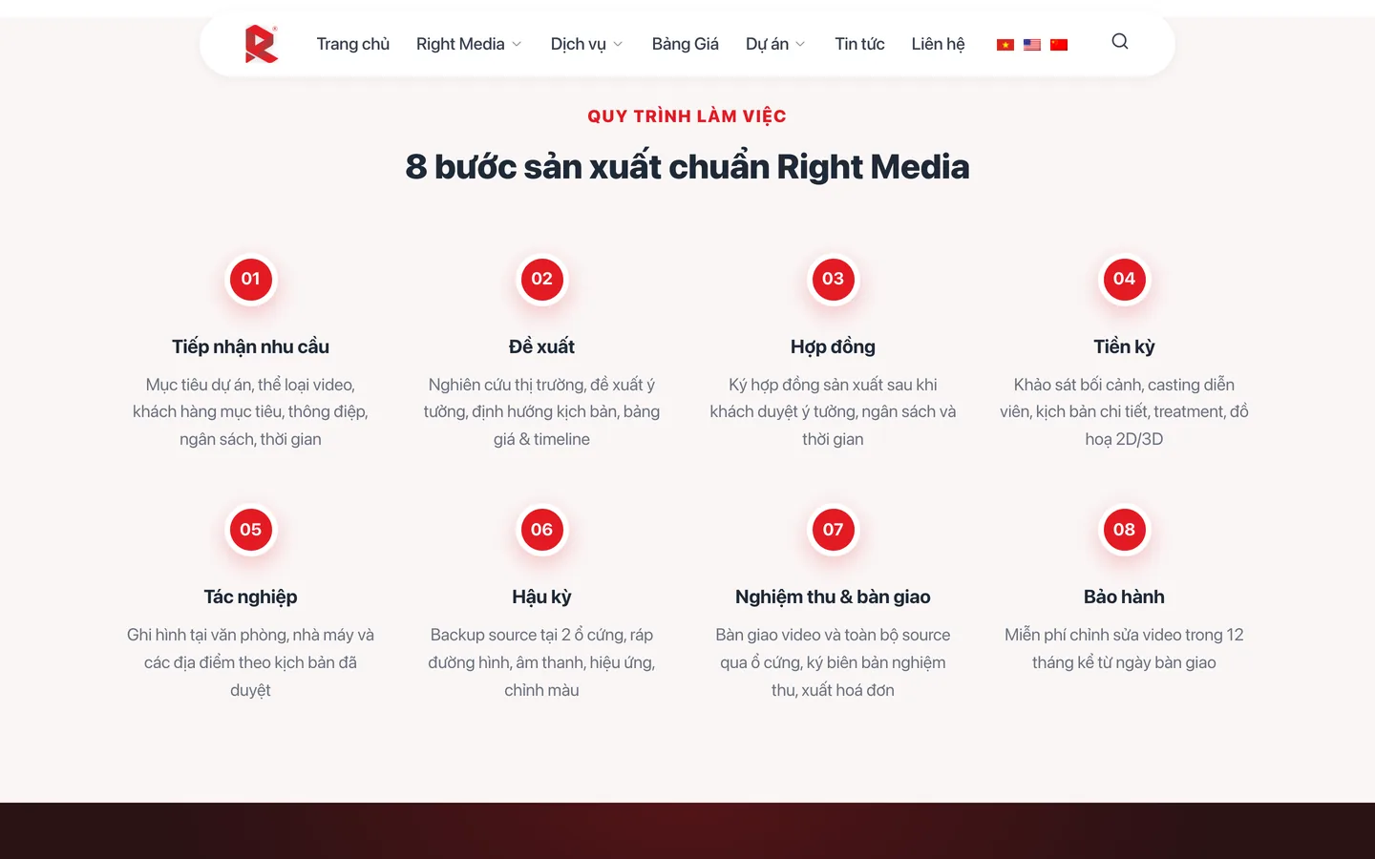Switch language with the US flag
This screenshot has width=1375, height=859.
tap(1032, 45)
